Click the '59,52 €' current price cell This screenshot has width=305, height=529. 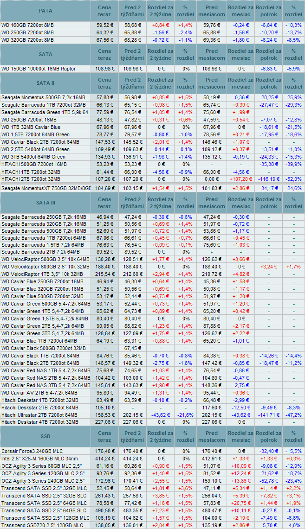[104, 25]
